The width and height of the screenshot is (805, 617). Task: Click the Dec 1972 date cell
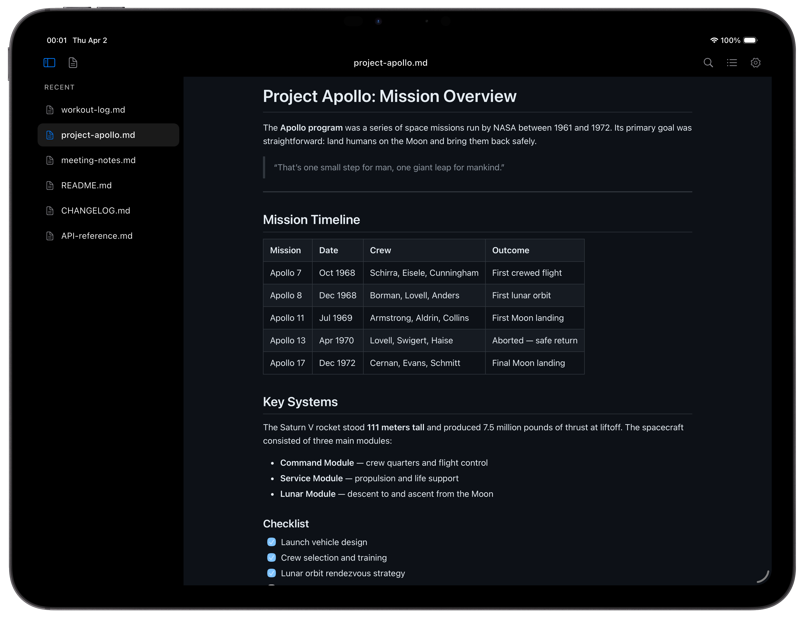coord(338,363)
